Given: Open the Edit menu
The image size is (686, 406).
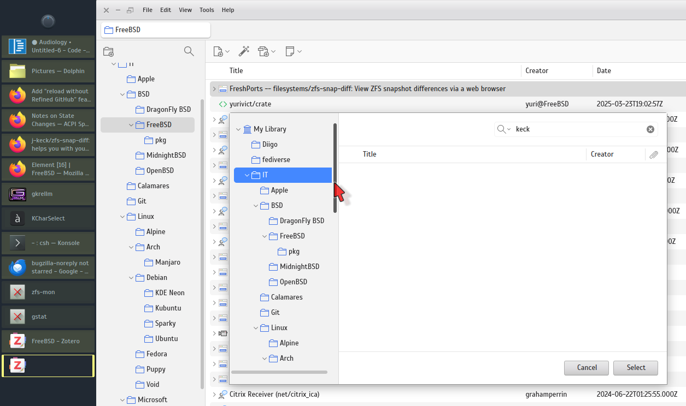Looking at the screenshot, I should tap(166, 10).
